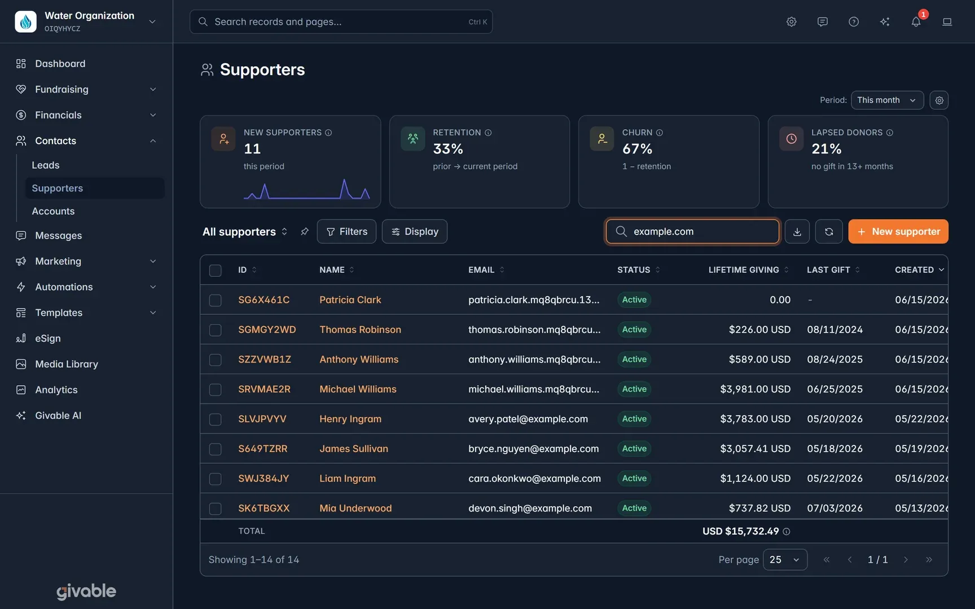Click the Search records and pages box
This screenshot has width=975, height=609.
click(341, 21)
